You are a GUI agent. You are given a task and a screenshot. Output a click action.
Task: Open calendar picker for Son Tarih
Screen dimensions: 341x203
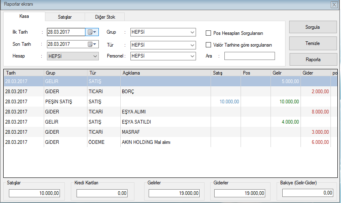coord(92,44)
